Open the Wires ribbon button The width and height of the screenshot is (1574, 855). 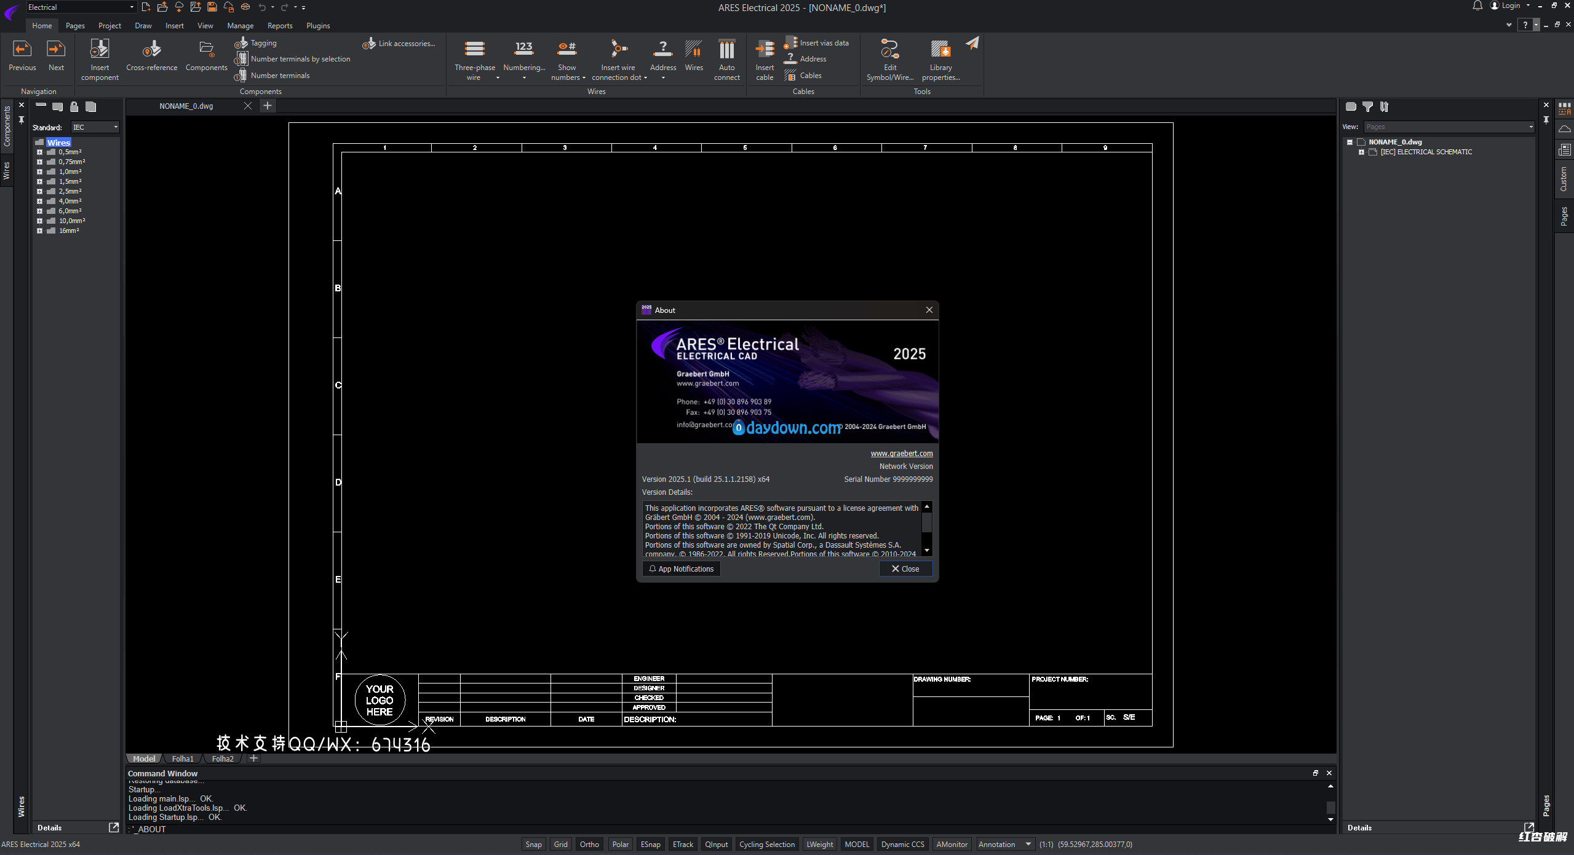click(694, 55)
